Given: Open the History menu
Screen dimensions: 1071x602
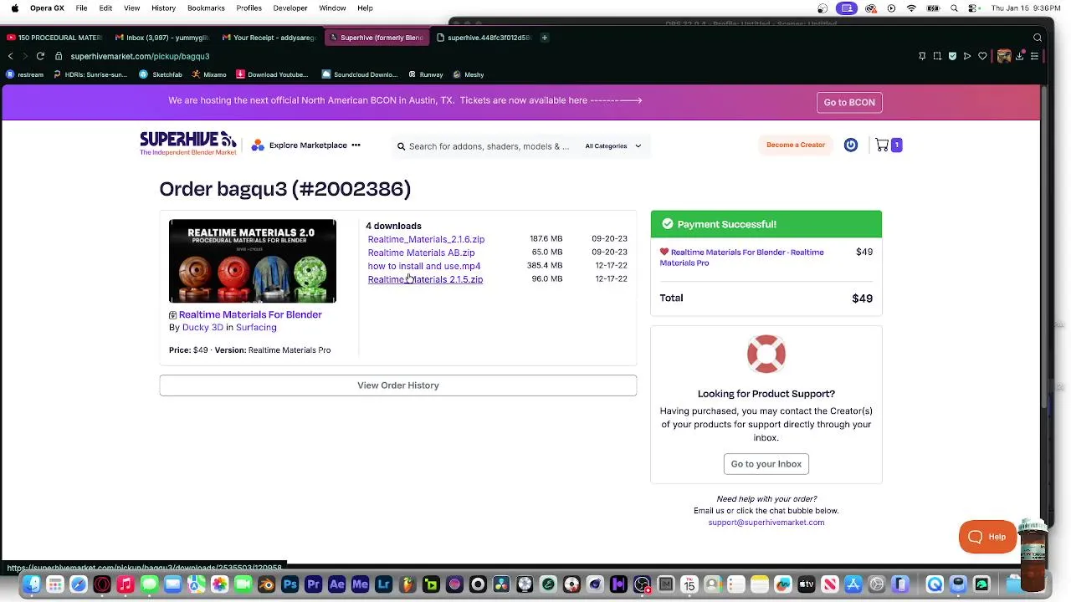Looking at the screenshot, I should [x=164, y=8].
